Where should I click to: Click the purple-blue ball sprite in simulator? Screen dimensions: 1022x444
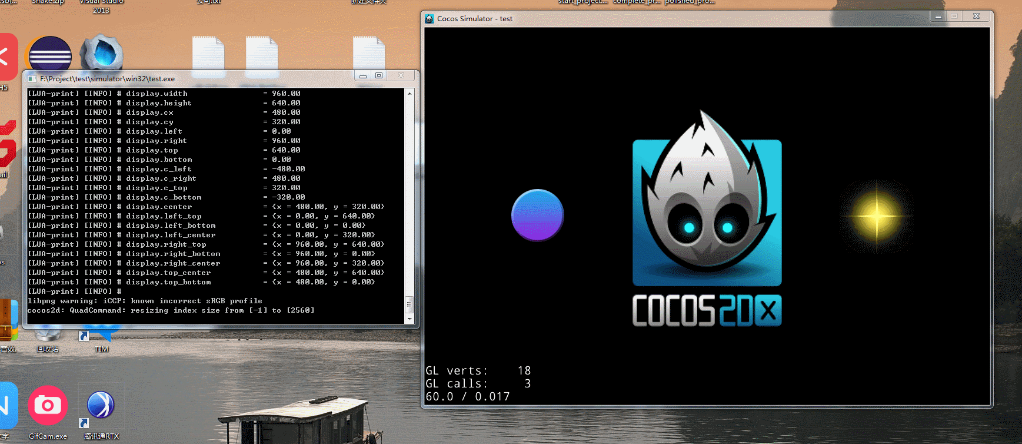coord(538,215)
